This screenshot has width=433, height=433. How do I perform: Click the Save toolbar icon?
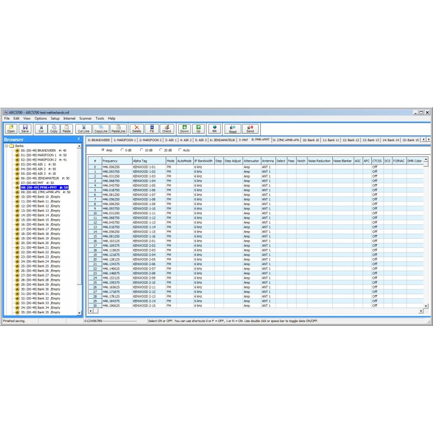[25, 129]
